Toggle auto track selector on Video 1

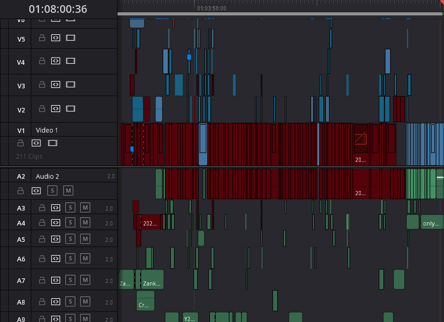coord(36,143)
